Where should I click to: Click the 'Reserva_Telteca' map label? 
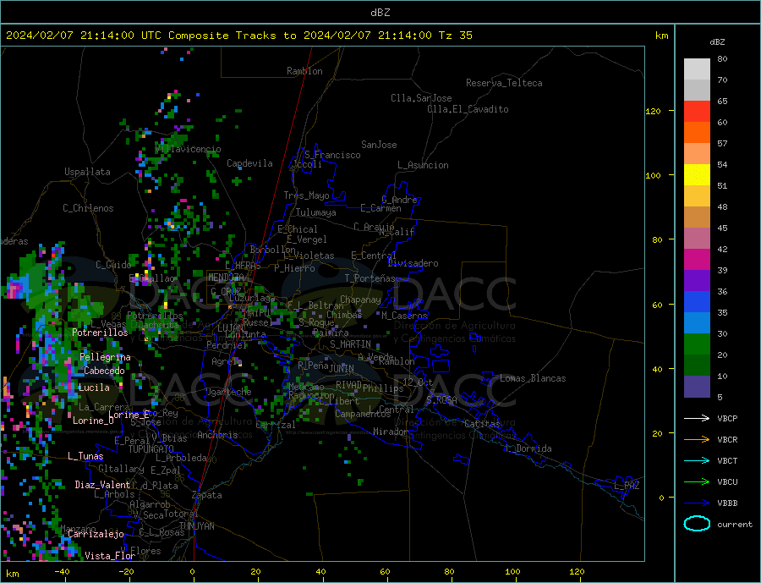pos(504,83)
